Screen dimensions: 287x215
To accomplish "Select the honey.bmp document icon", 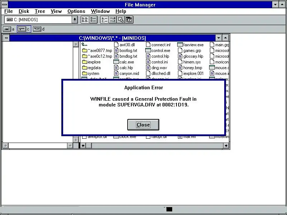I will pyautogui.click(x=180, y=68).
